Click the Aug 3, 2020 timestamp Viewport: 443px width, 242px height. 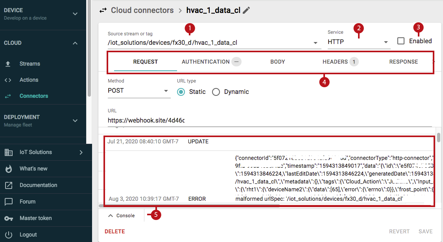[x=144, y=199]
